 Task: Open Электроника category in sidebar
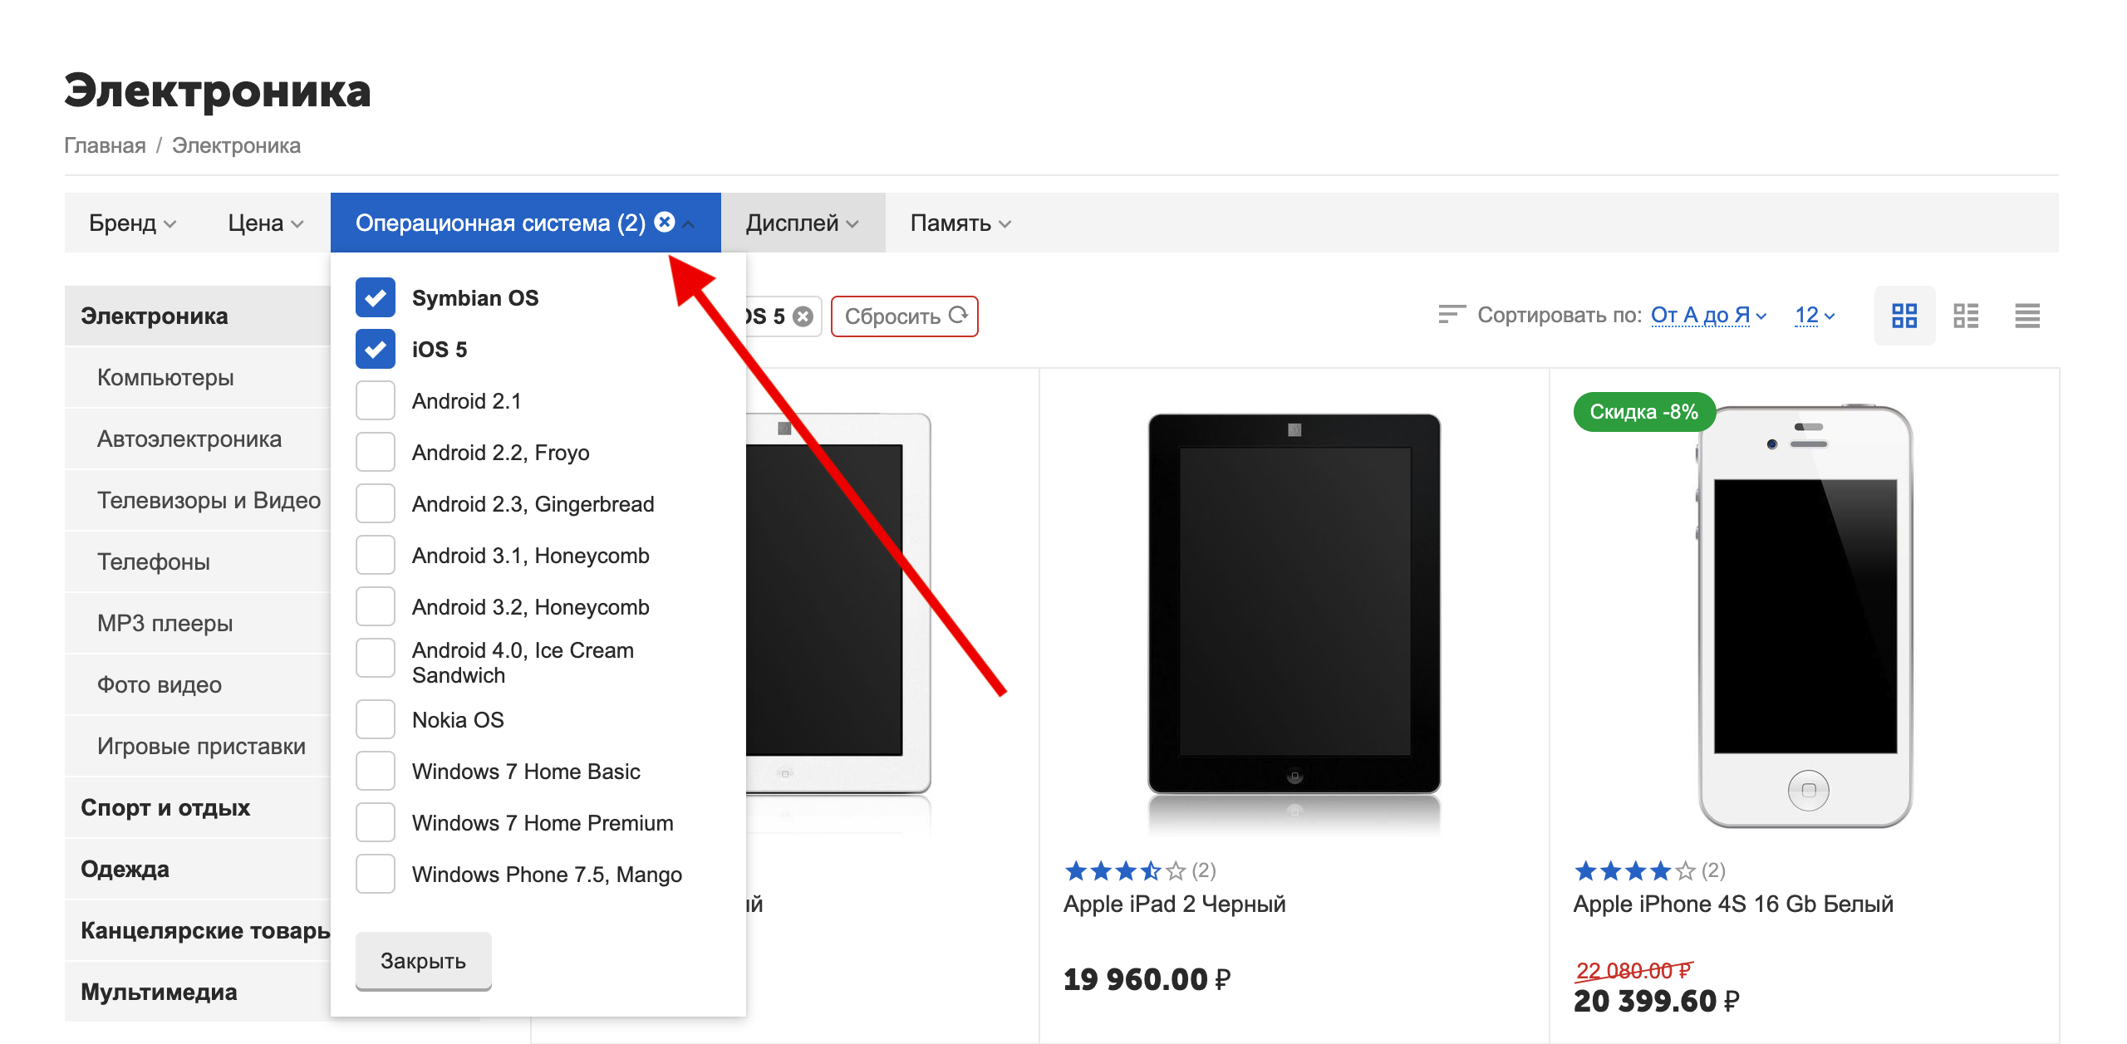click(x=198, y=316)
